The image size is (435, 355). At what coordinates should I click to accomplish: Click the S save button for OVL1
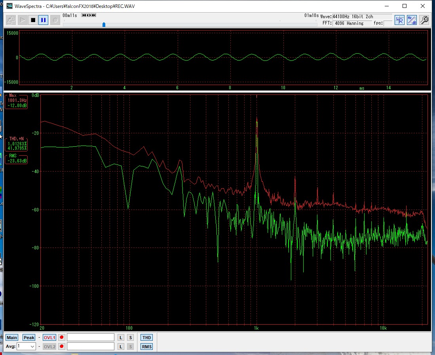[x=130, y=337]
